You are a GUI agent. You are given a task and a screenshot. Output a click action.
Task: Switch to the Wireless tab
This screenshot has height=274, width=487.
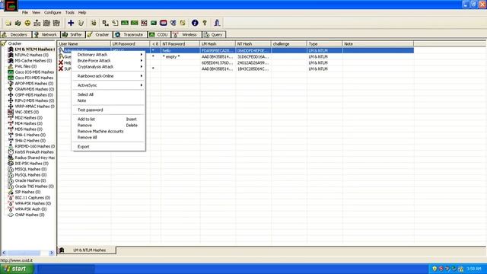click(186, 34)
